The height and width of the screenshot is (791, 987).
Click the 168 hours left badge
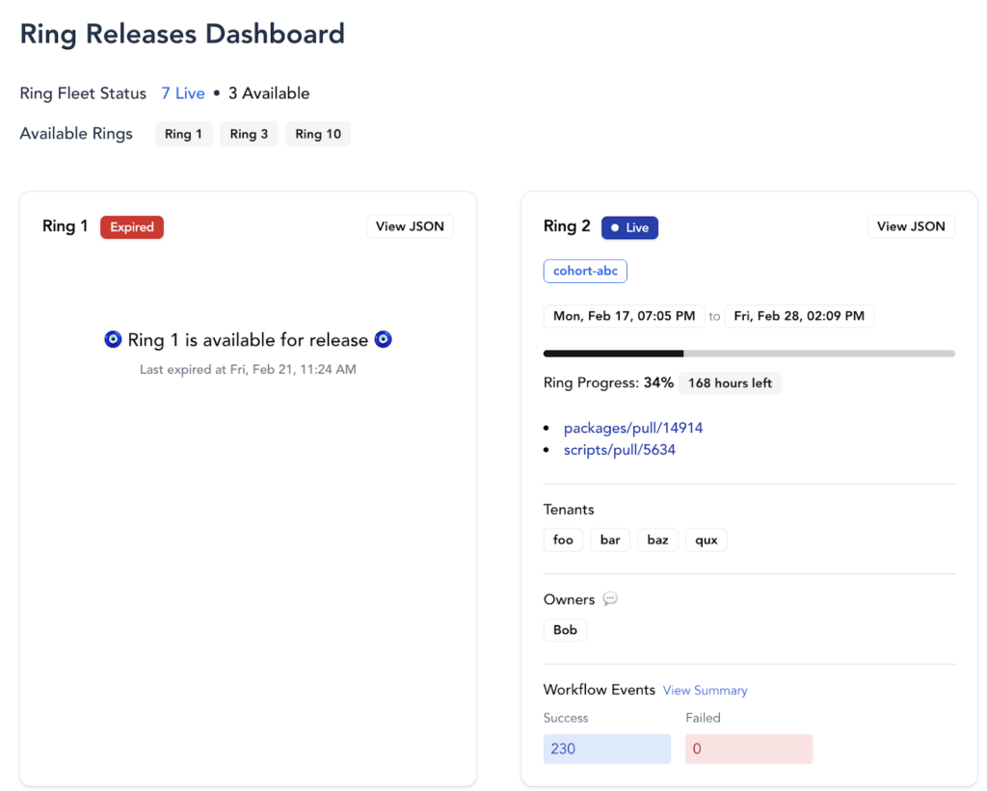pyautogui.click(x=730, y=382)
